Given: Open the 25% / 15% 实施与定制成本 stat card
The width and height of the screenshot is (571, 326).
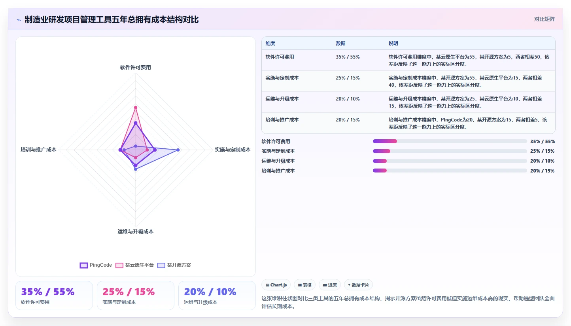Looking at the screenshot, I should tap(135, 296).
